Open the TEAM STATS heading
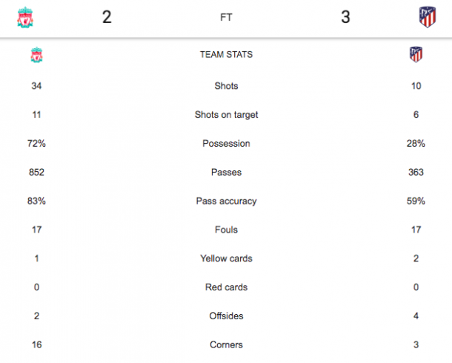The image size is (452, 363). tap(226, 55)
